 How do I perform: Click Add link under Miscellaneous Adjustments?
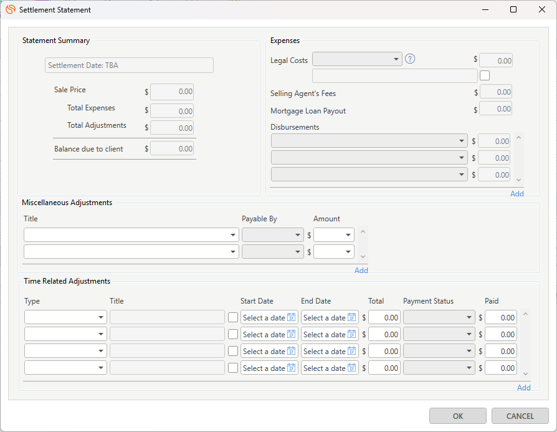click(361, 270)
